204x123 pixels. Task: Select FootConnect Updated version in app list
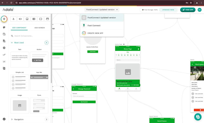tap(102, 18)
